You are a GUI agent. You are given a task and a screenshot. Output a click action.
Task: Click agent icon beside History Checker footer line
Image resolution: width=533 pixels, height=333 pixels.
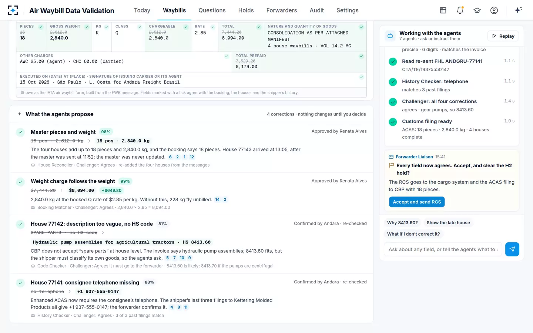(x=33, y=316)
